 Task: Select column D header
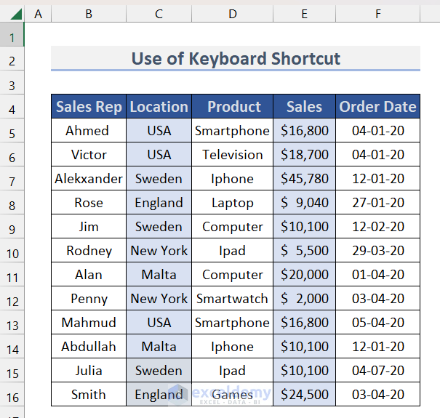(x=232, y=13)
